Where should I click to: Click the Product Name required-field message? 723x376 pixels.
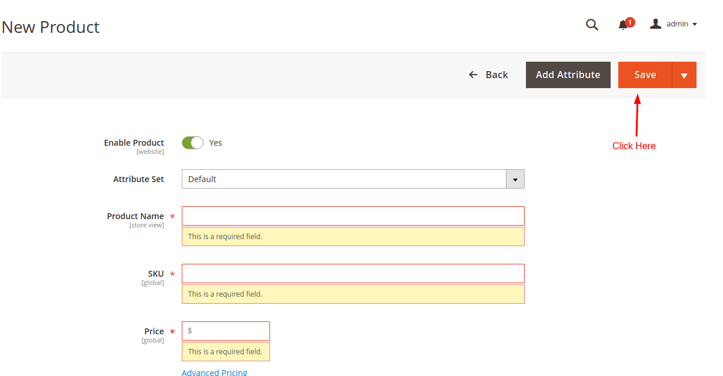(353, 236)
